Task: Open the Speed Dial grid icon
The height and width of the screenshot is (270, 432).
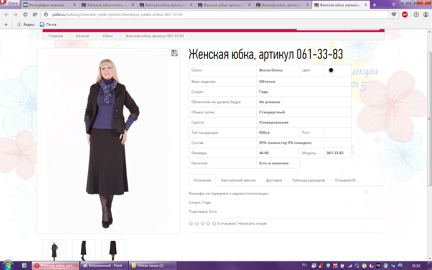Action: (x=35, y=14)
